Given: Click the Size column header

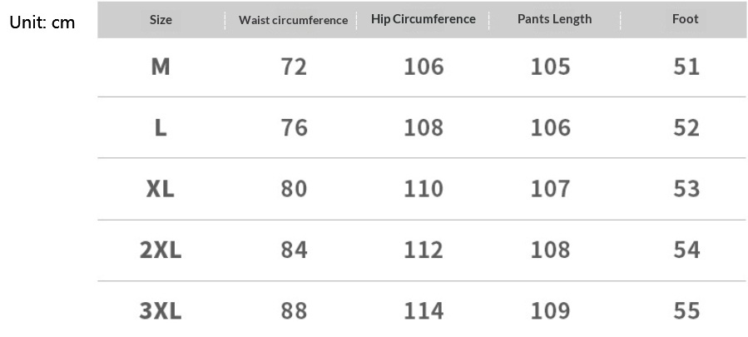Looking at the screenshot, I should (161, 19).
